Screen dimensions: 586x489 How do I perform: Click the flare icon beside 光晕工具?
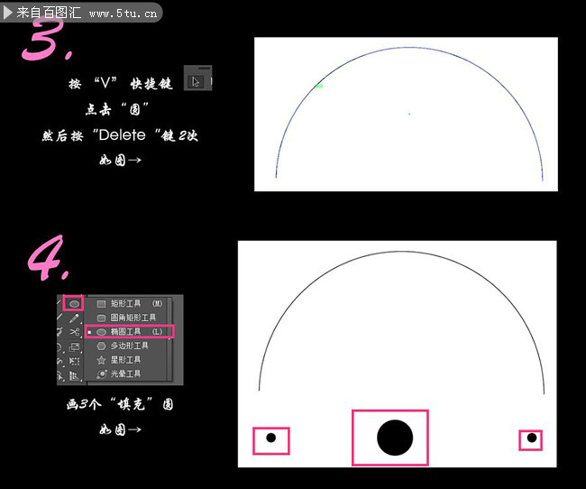[x=102, y=374]
